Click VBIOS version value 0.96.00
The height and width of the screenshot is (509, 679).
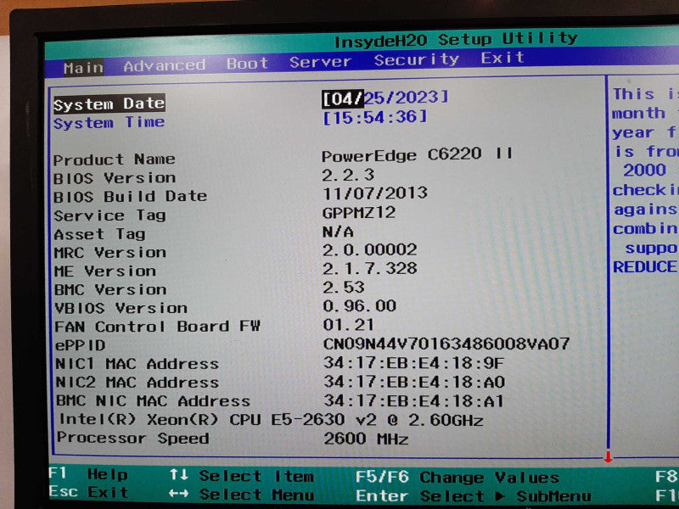(x=360, y=306)
